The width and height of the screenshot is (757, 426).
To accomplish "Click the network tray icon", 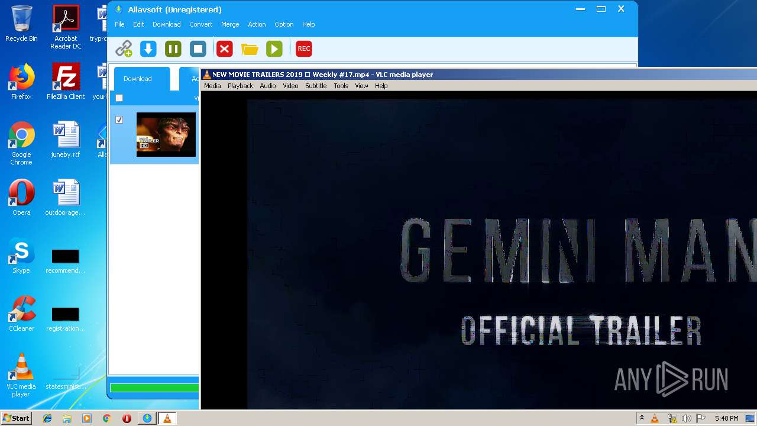I will (671, 418).
